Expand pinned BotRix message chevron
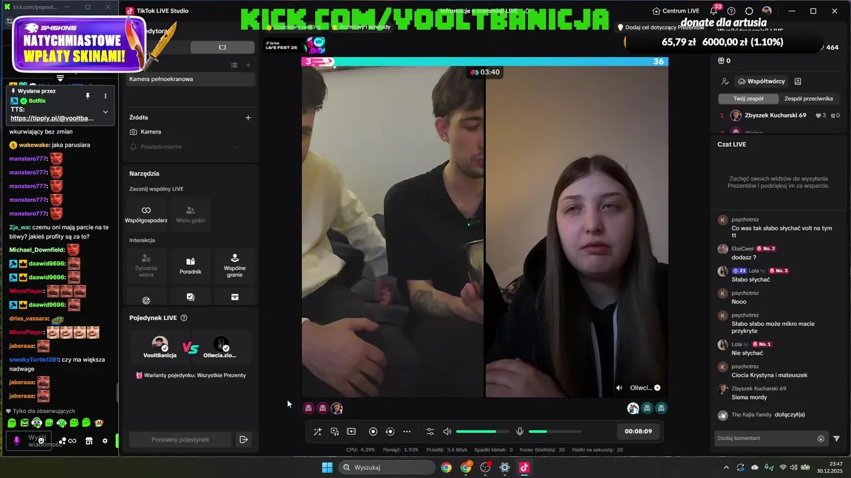851x478 pixels. point(105,112)
